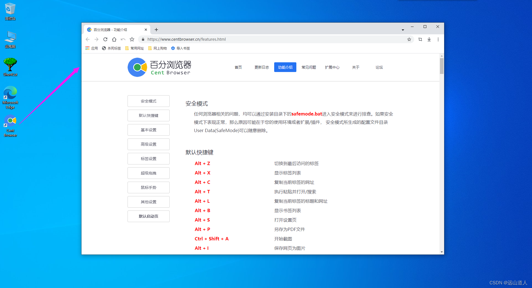Screen dimensions: 532x288
Task: Click the 基本设置 sidebar button
Action: (149, 130)
